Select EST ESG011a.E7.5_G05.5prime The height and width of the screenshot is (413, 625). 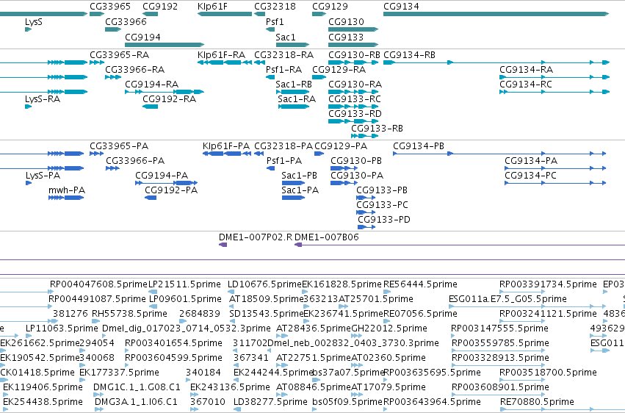[x=507, y=299]
